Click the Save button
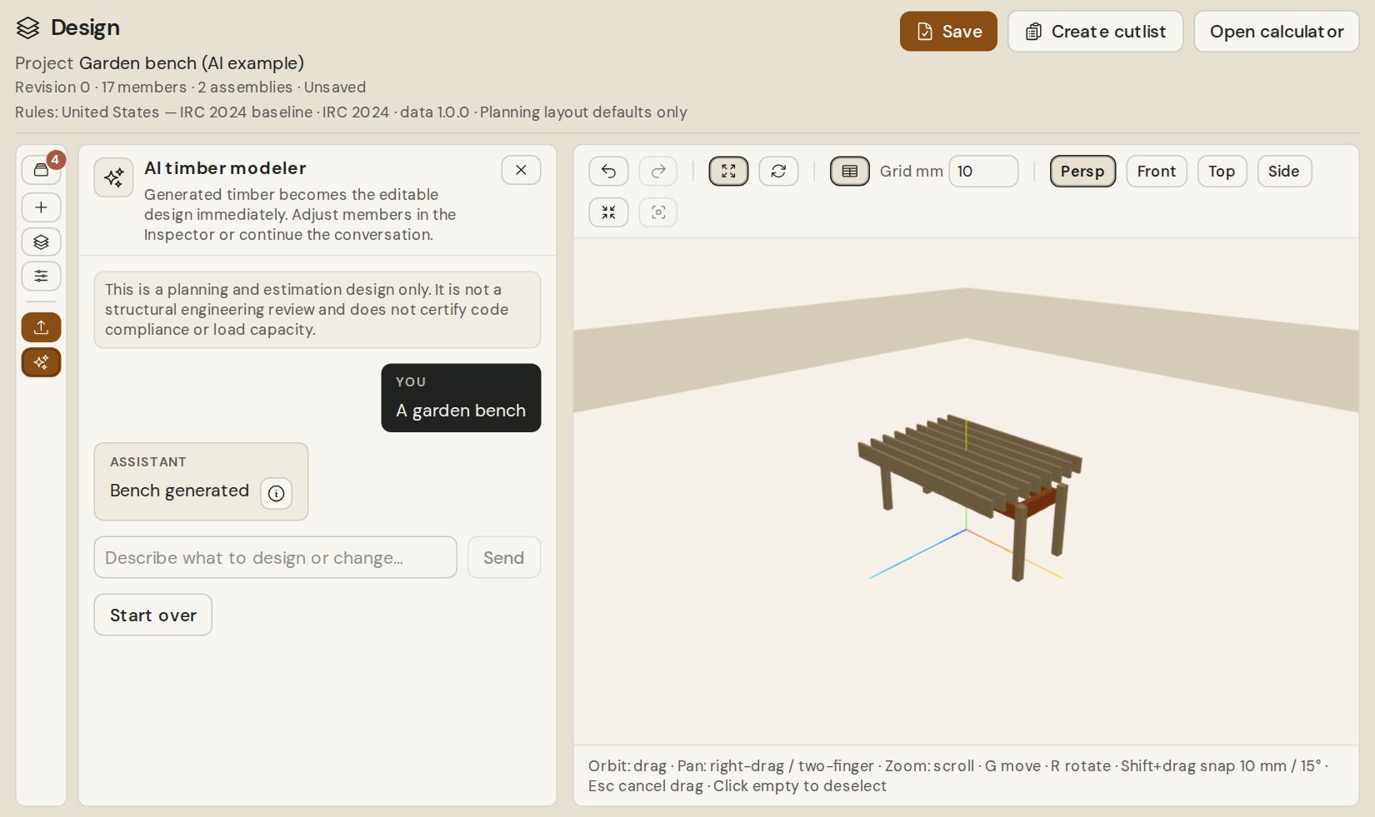1375x817 pixels. pyautogui.click(x=948, y=32)
